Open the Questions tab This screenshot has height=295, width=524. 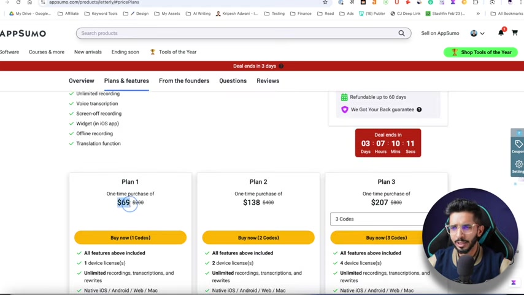tap(233, 81)
